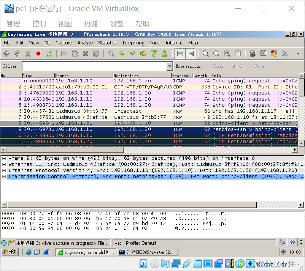Viewport: 305px width, 271px height.
Task: Toggle auto scroll in live capture
Action: [x=191, y=54]
